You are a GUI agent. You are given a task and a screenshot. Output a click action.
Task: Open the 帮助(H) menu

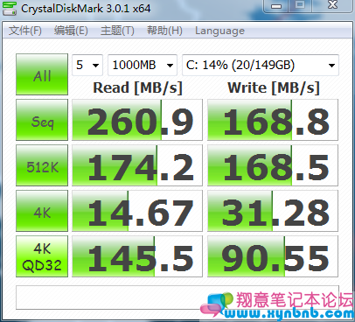click(164, 31)
